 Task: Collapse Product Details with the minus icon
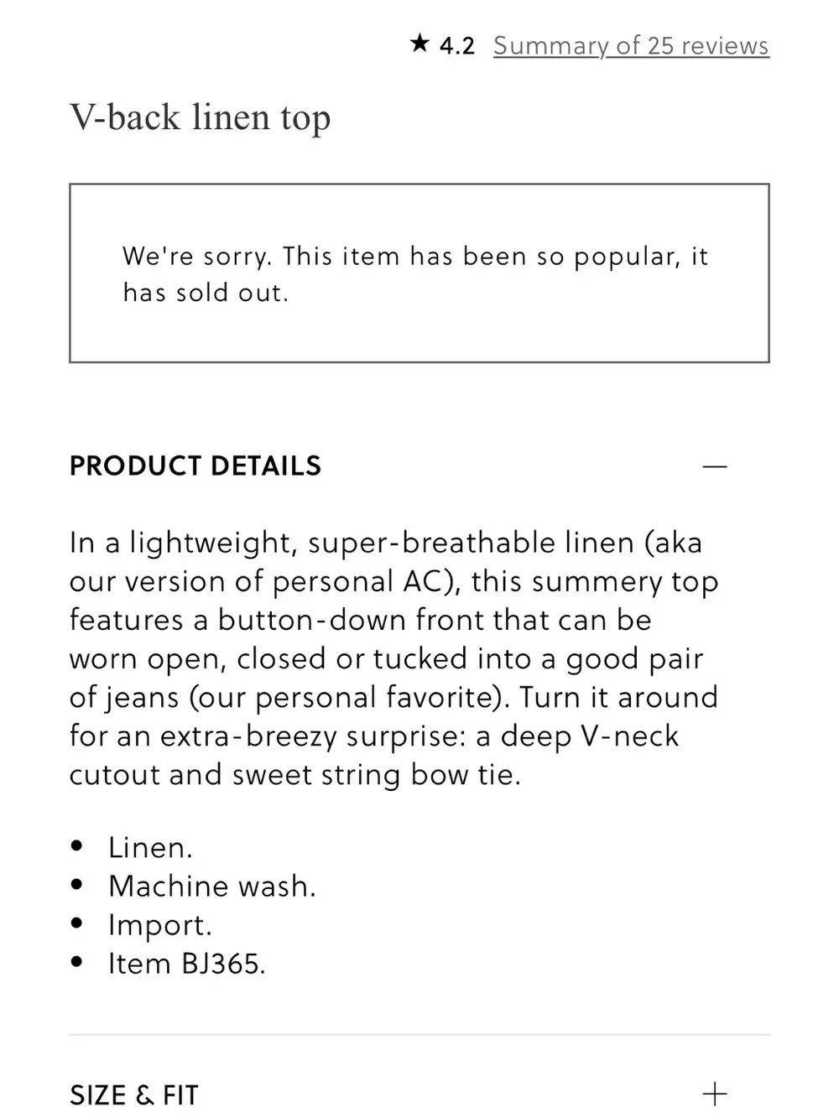pyautogui.click(x=715, y=466)
